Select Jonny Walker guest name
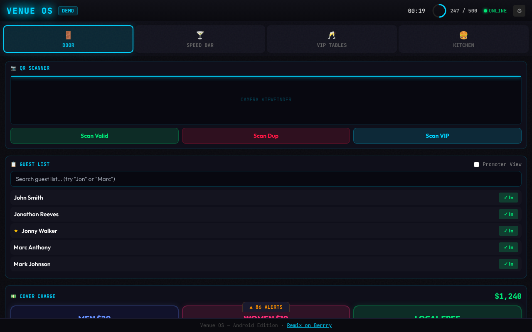This screenshot has height=332, width=532. pyautogui.click(x=39, y=231)
